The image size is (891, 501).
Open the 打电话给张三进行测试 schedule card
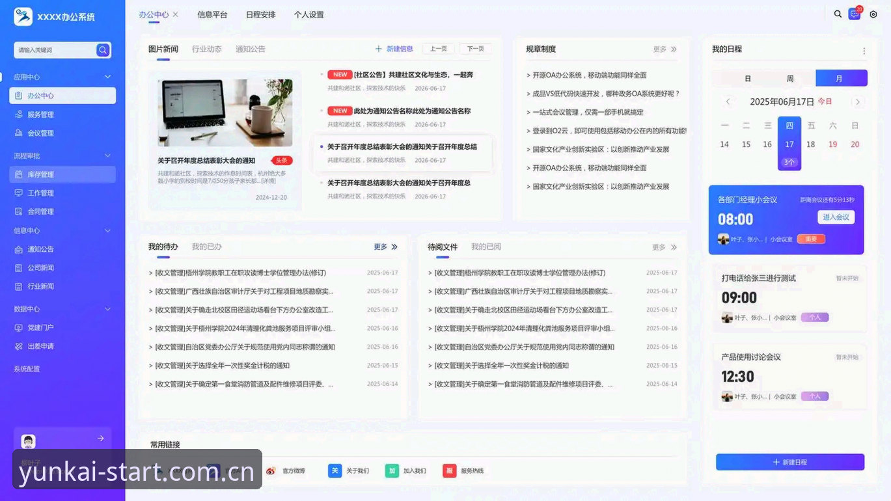[789, 299]
